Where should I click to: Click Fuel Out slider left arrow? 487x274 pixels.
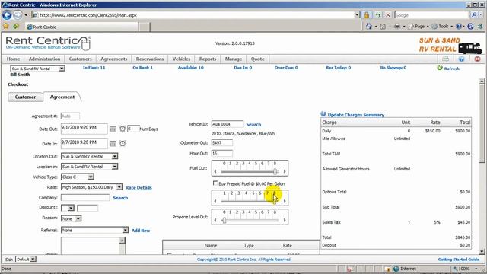click(x=215, y=171)
